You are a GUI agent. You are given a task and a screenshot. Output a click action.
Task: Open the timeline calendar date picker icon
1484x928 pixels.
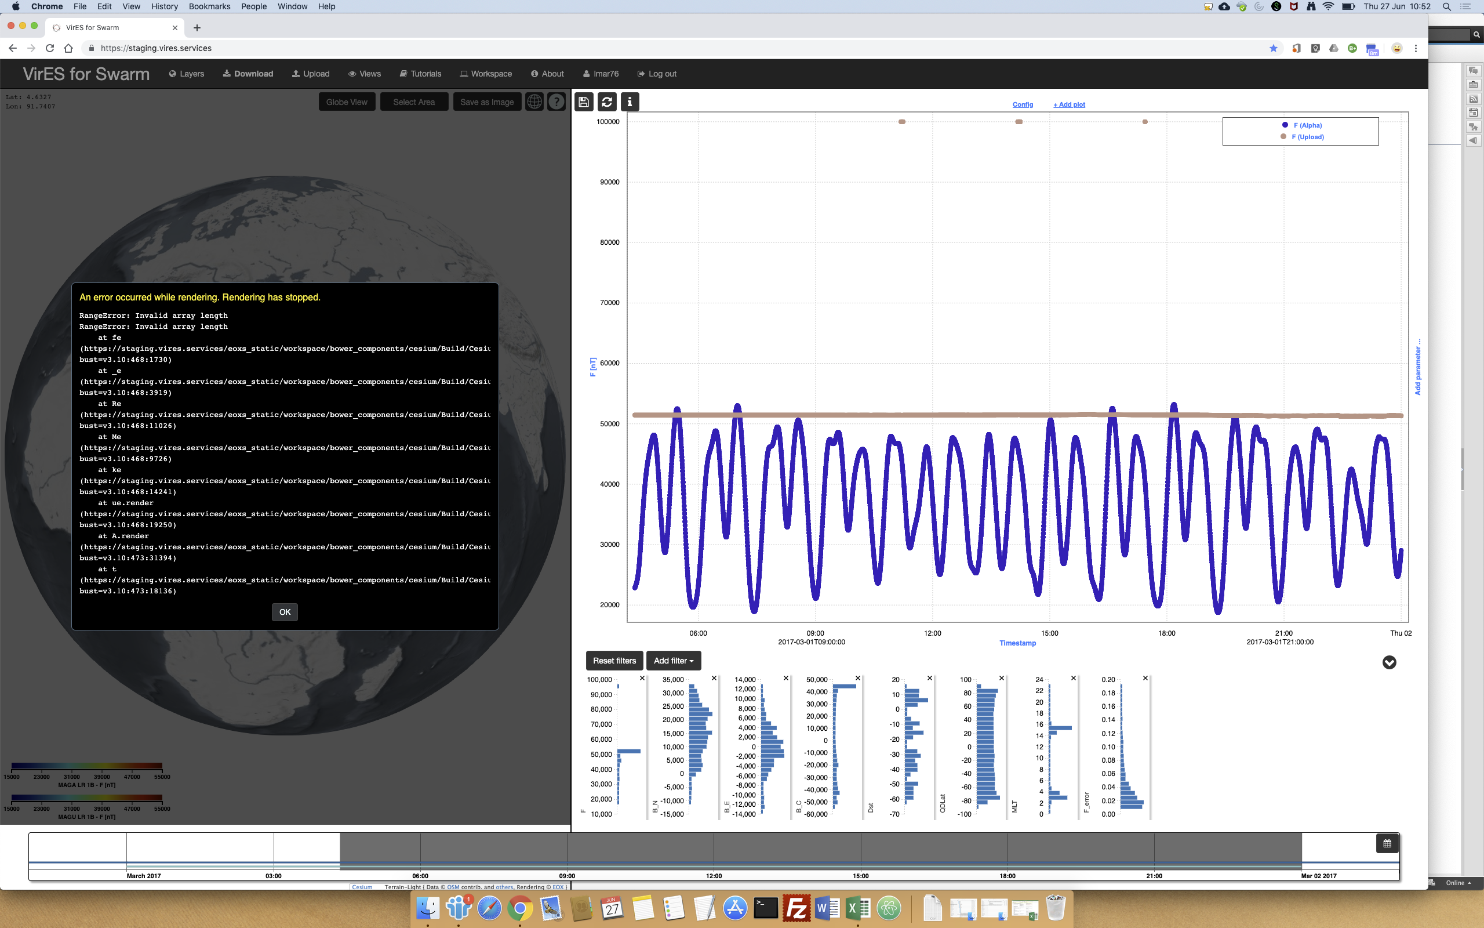click(x=1387, y=843)
